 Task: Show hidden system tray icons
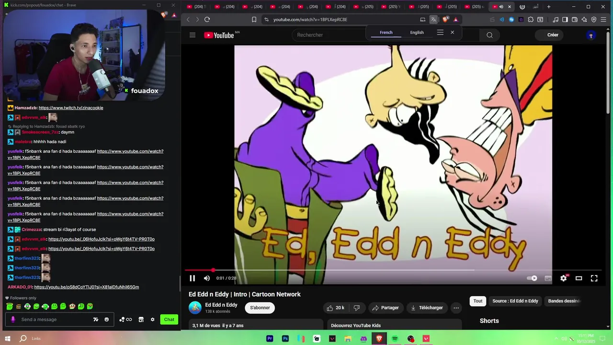(557, 339)
